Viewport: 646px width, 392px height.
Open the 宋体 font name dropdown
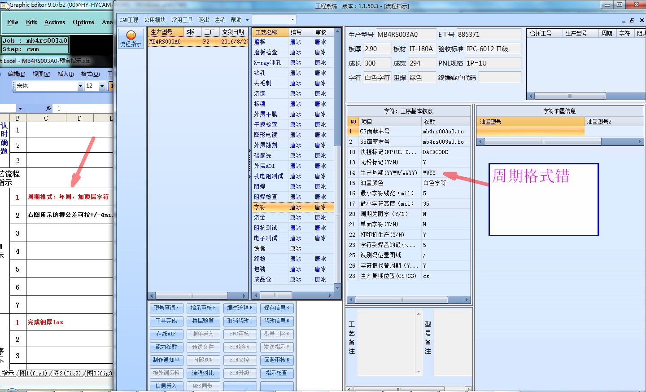[x=80, y=86]
